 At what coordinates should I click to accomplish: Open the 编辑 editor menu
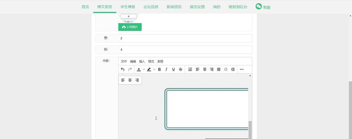click(133, 61)
